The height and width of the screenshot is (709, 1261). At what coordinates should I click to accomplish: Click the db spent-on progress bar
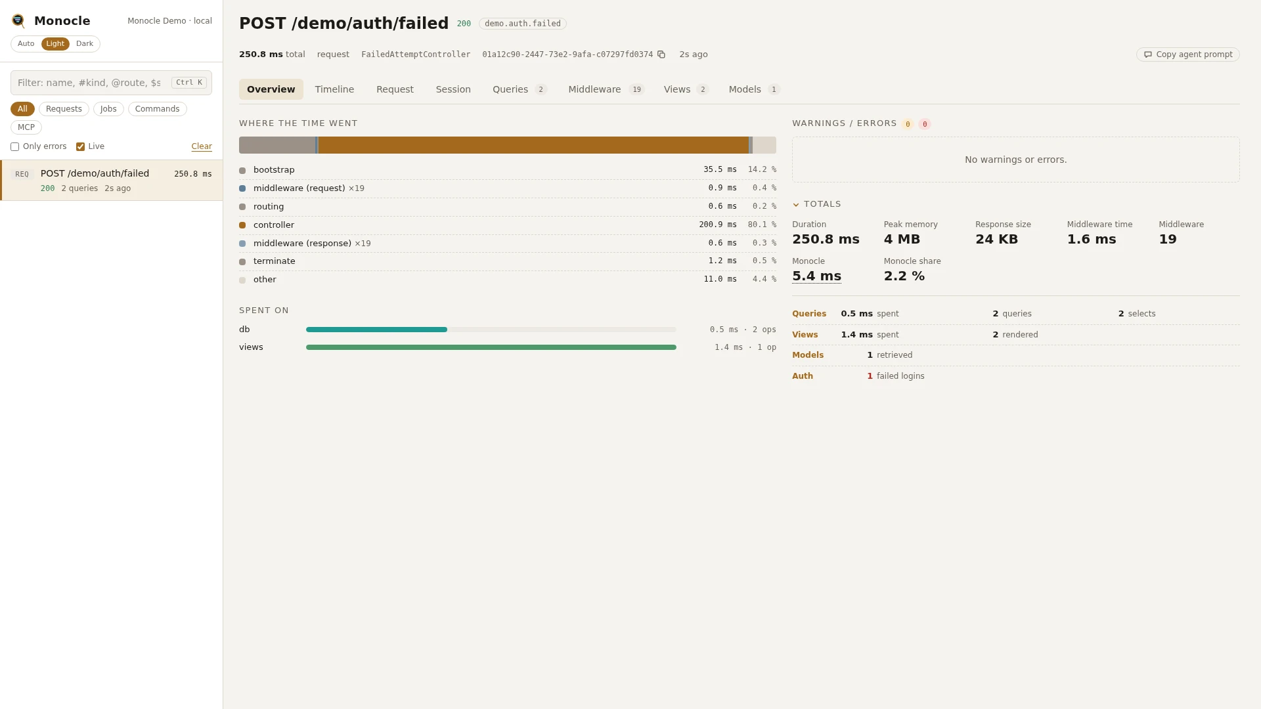pyautogui.click(x=491, y=330)
